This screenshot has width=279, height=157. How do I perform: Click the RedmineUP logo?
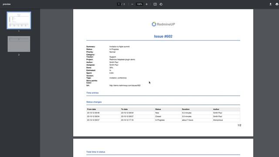pos(163,24)
